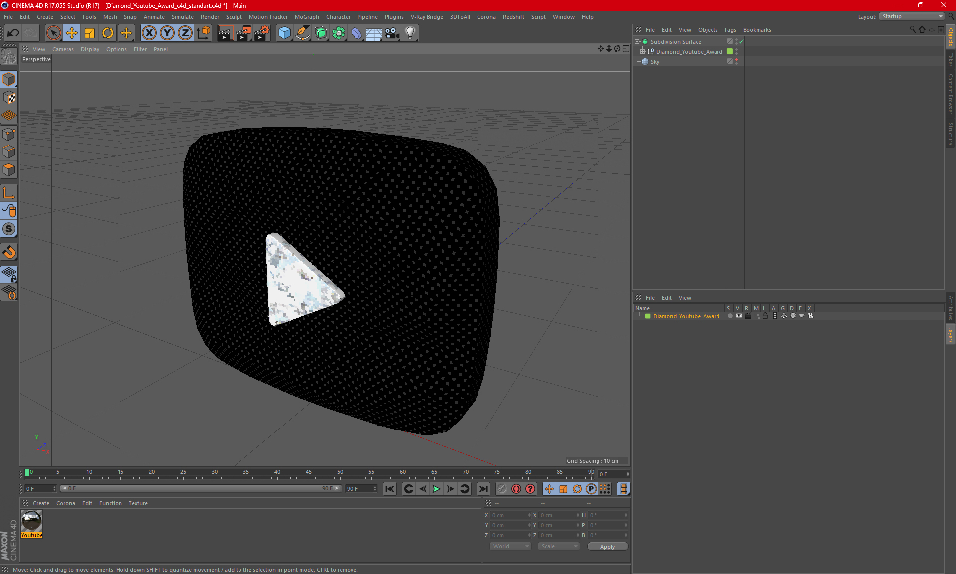This screenshot has width=956, height=574.
Task: Open timeline filmstrip options button
Action: pyautogui.click(x=623, y=489)
